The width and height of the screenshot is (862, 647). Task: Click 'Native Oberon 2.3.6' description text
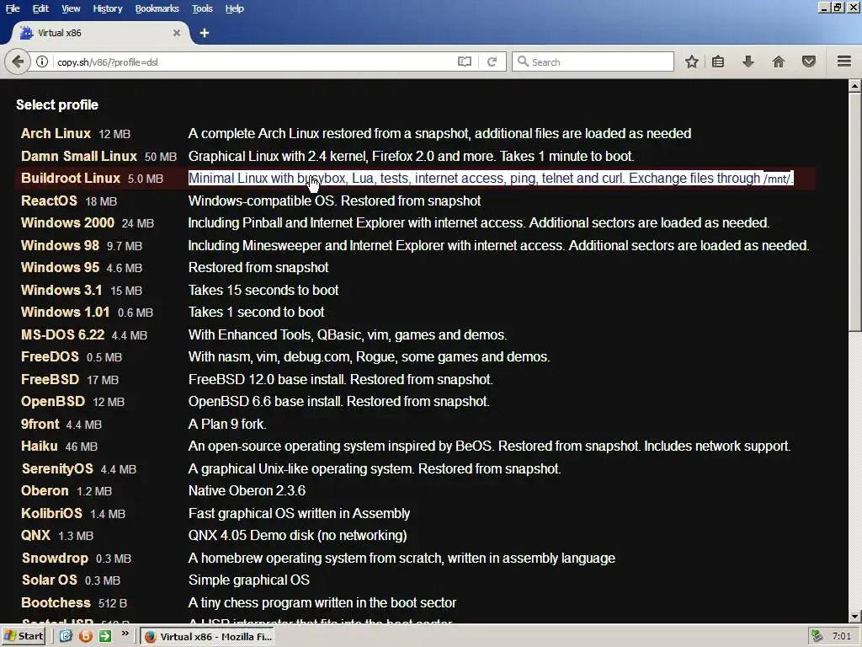247,491
